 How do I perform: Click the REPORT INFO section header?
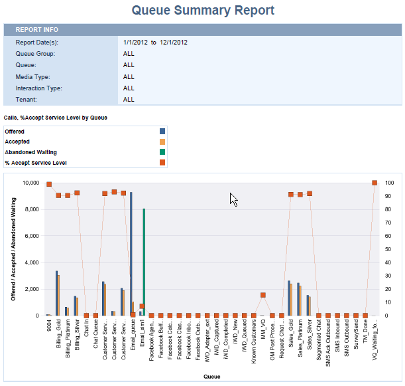37,30
